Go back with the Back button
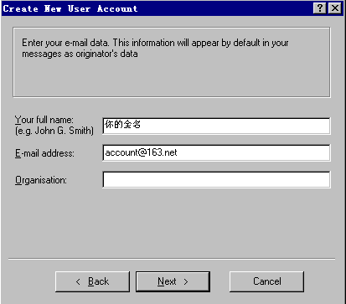Screen dimensions: 346x304 point(92,281)
